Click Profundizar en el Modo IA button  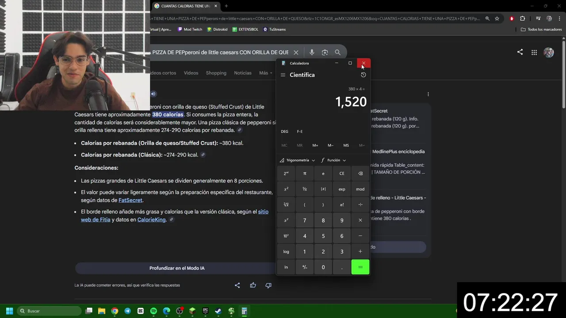click(x=177, y=268)
